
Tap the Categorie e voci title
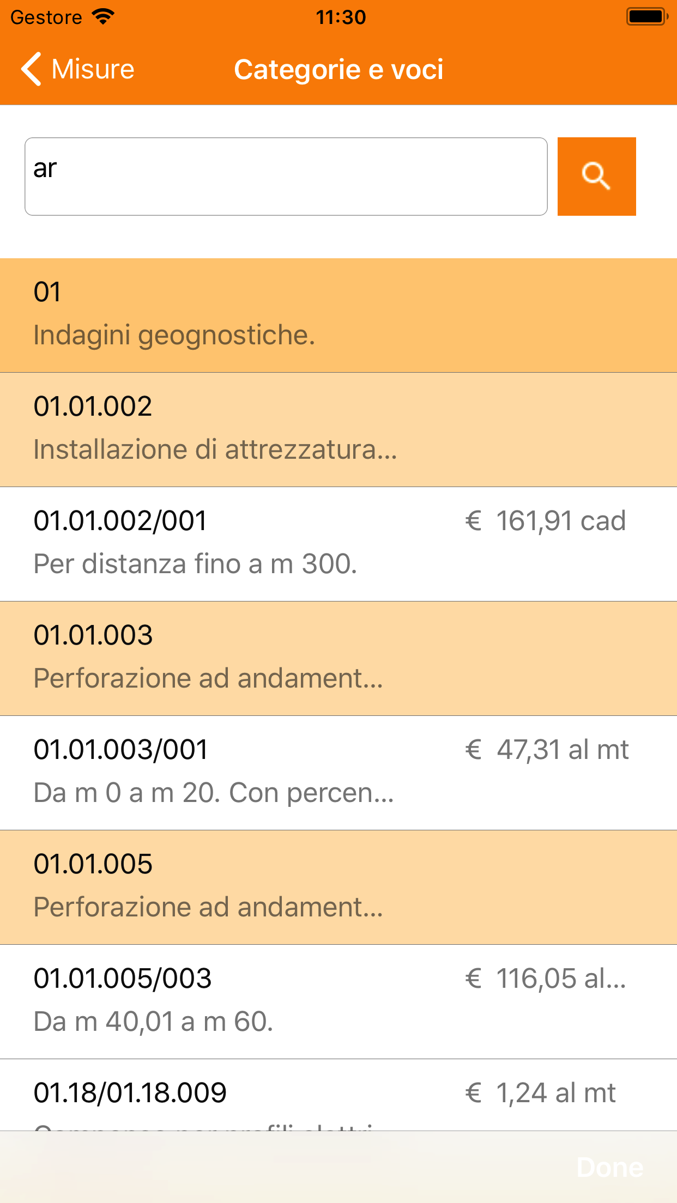tap(338, 70)
